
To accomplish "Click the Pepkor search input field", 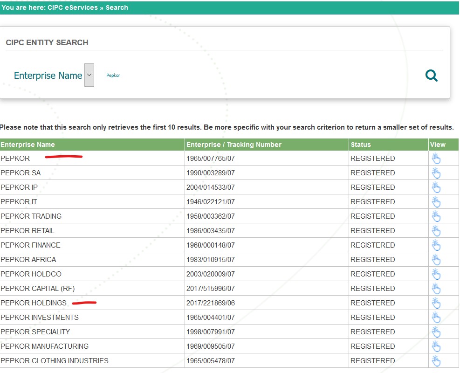I will click(x=113, y=75).
